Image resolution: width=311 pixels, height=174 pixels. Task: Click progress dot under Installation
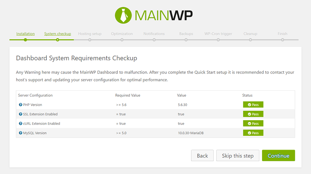click(x=25, y=40)
